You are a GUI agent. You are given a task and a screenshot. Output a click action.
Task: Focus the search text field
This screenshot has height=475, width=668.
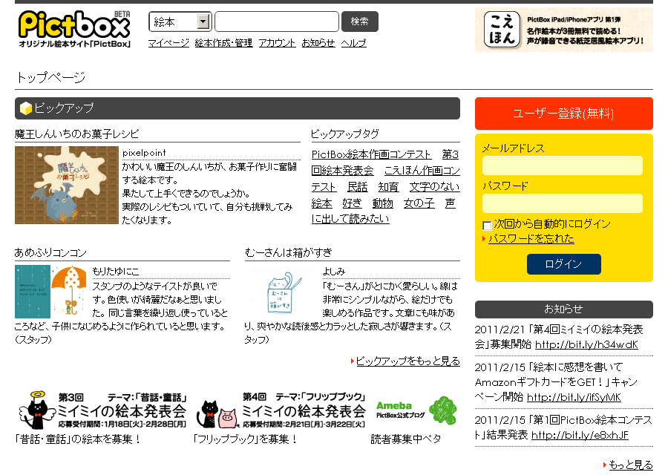[277, 22]
